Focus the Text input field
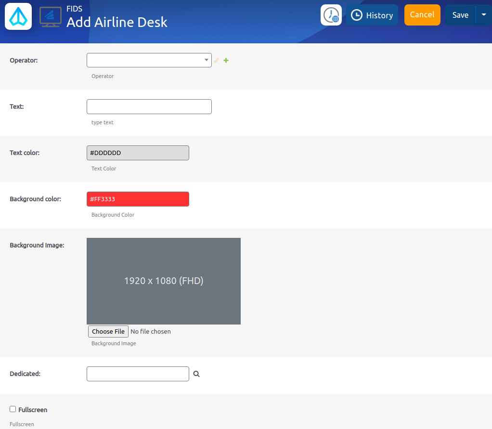The width and height of the screenshot is (492, 429). coord(149,106)
